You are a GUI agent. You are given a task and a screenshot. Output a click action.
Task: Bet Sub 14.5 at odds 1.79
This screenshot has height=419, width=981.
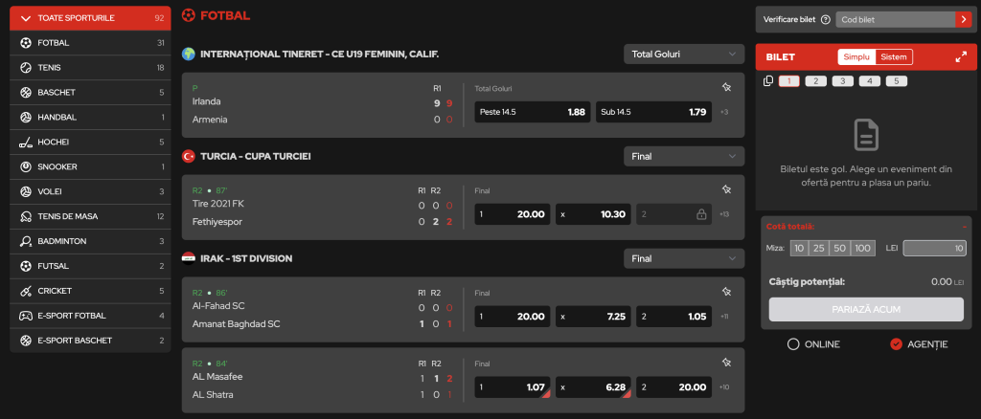(x=653, y=112)
